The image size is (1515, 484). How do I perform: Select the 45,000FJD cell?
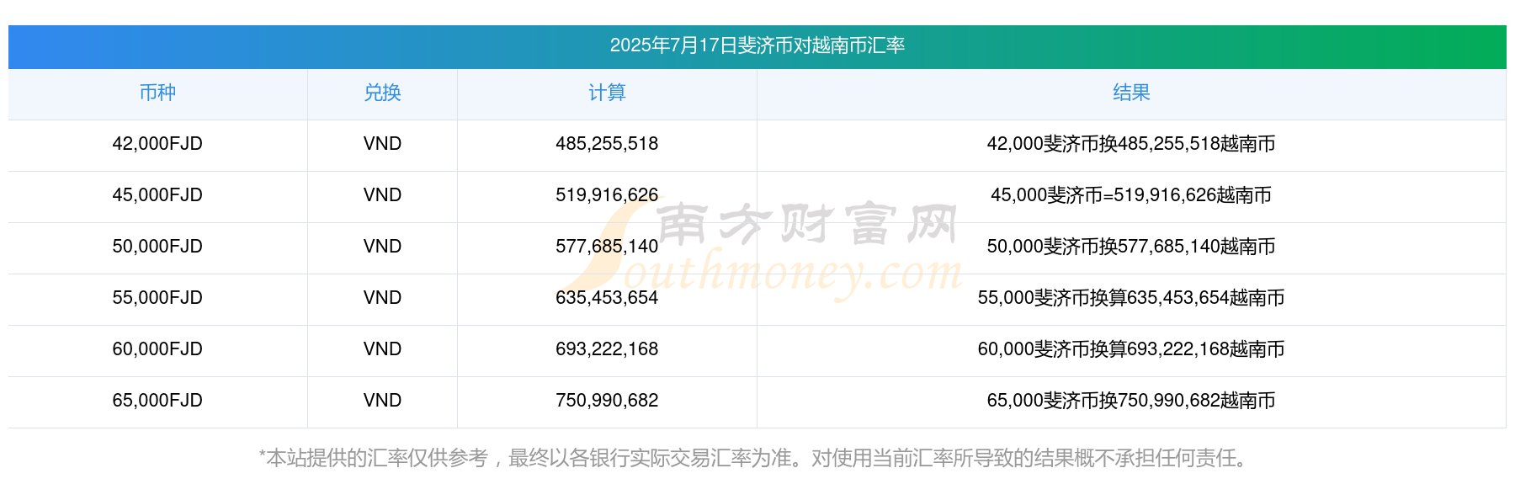pyautogui.click(x=157, y=195)
